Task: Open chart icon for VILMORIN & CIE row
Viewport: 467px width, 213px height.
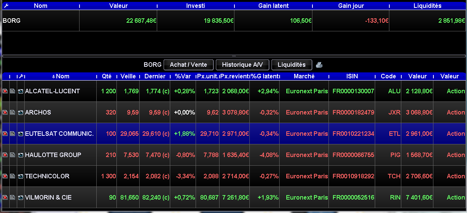Action: [x=21, y=197]
